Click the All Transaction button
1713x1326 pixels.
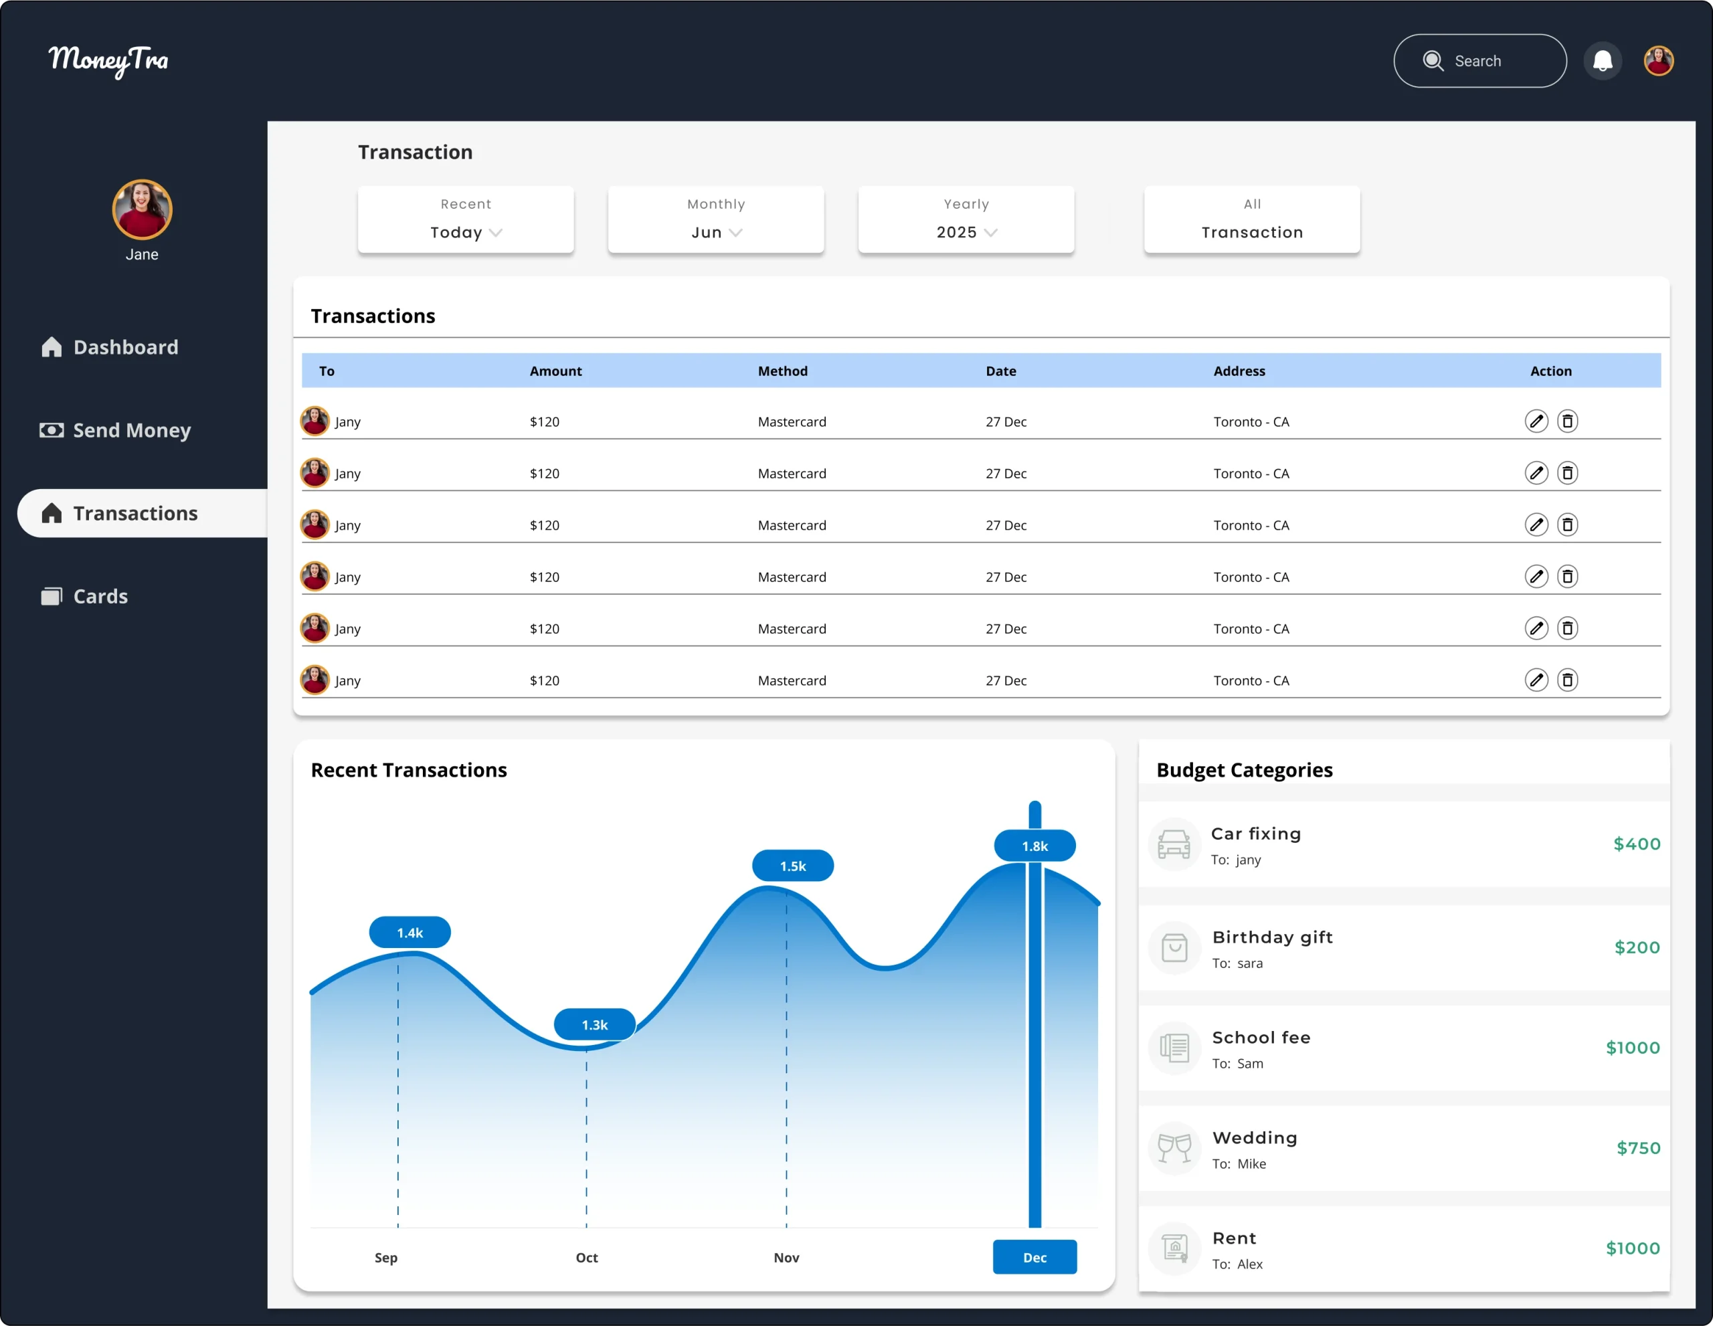1252,219
